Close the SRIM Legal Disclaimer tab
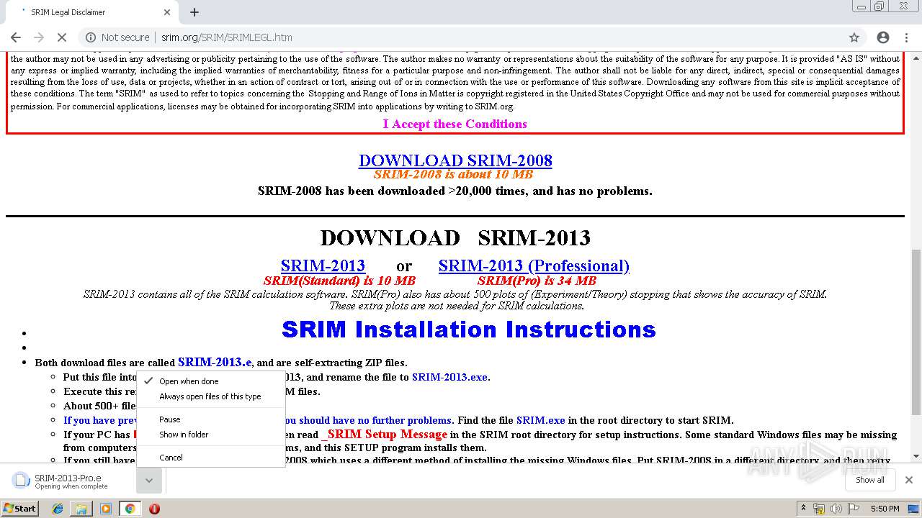The width and height of the screenshot is (922, 518). 167,12
